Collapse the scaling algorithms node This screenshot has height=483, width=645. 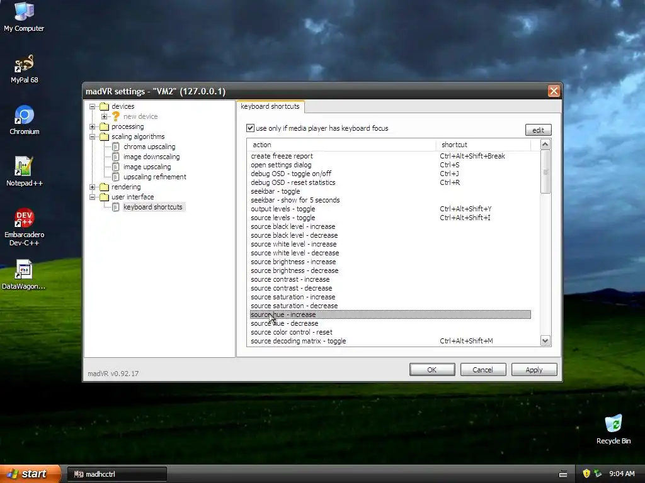click(x=92, y=136)
